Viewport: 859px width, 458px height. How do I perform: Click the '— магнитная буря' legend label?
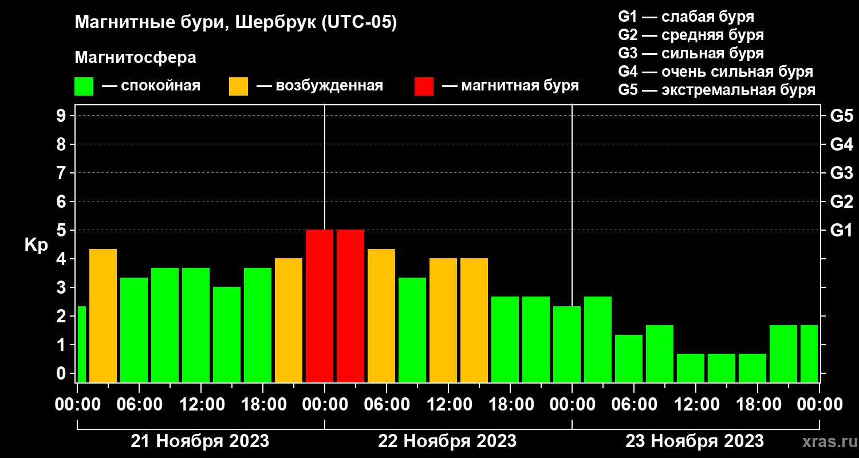(x=511, y=86)
